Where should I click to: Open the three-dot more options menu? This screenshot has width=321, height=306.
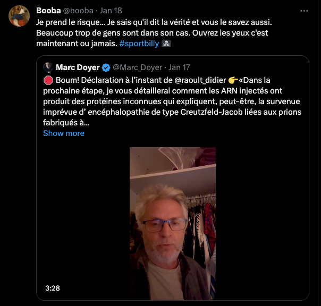click(x=304, y=11)
